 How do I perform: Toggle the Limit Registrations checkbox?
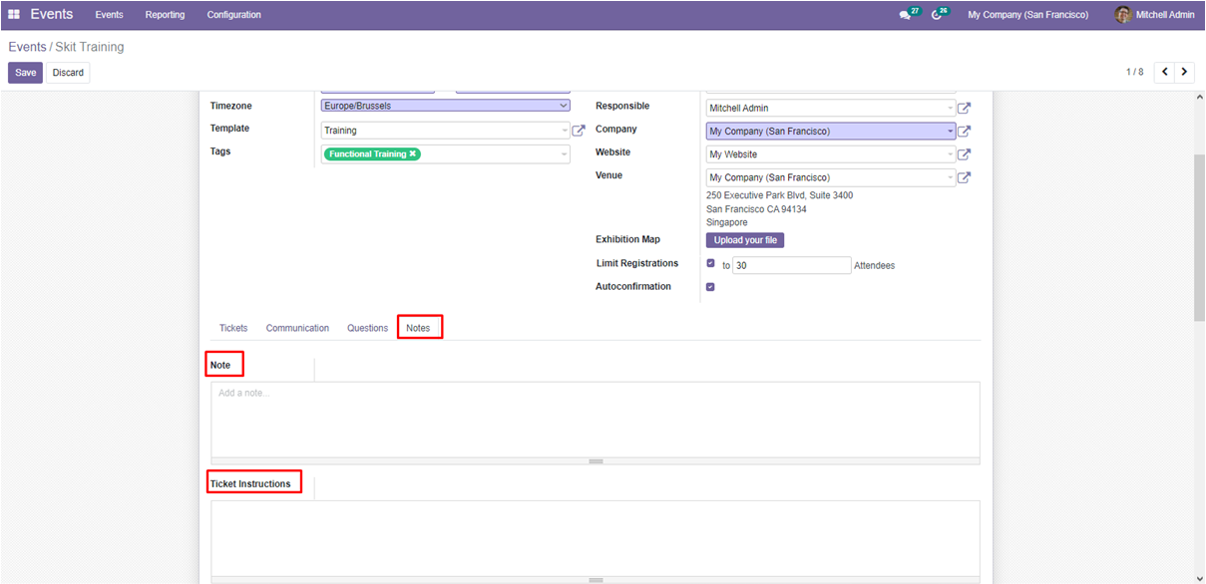(x=710, y=264)
